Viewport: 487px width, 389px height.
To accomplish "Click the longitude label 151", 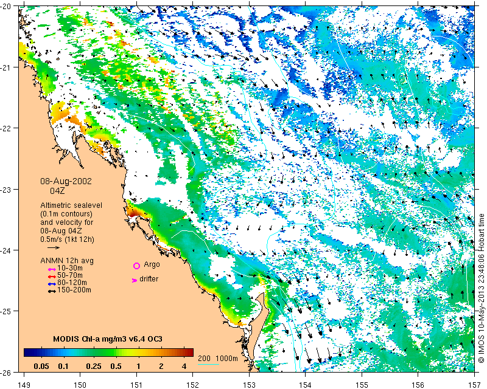I will point(136,385).
